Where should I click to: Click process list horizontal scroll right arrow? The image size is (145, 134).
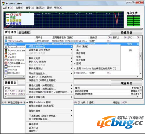138,77
